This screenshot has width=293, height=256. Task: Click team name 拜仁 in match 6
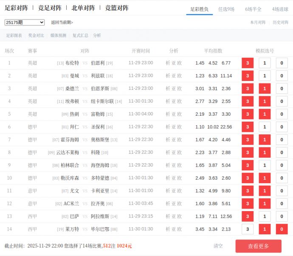(x=74, y=127)
